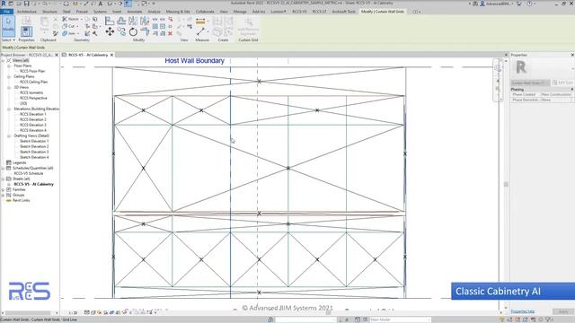The image size is (575, 323).
Task: Open the Revit application menu logo
Action: point(4,4)
